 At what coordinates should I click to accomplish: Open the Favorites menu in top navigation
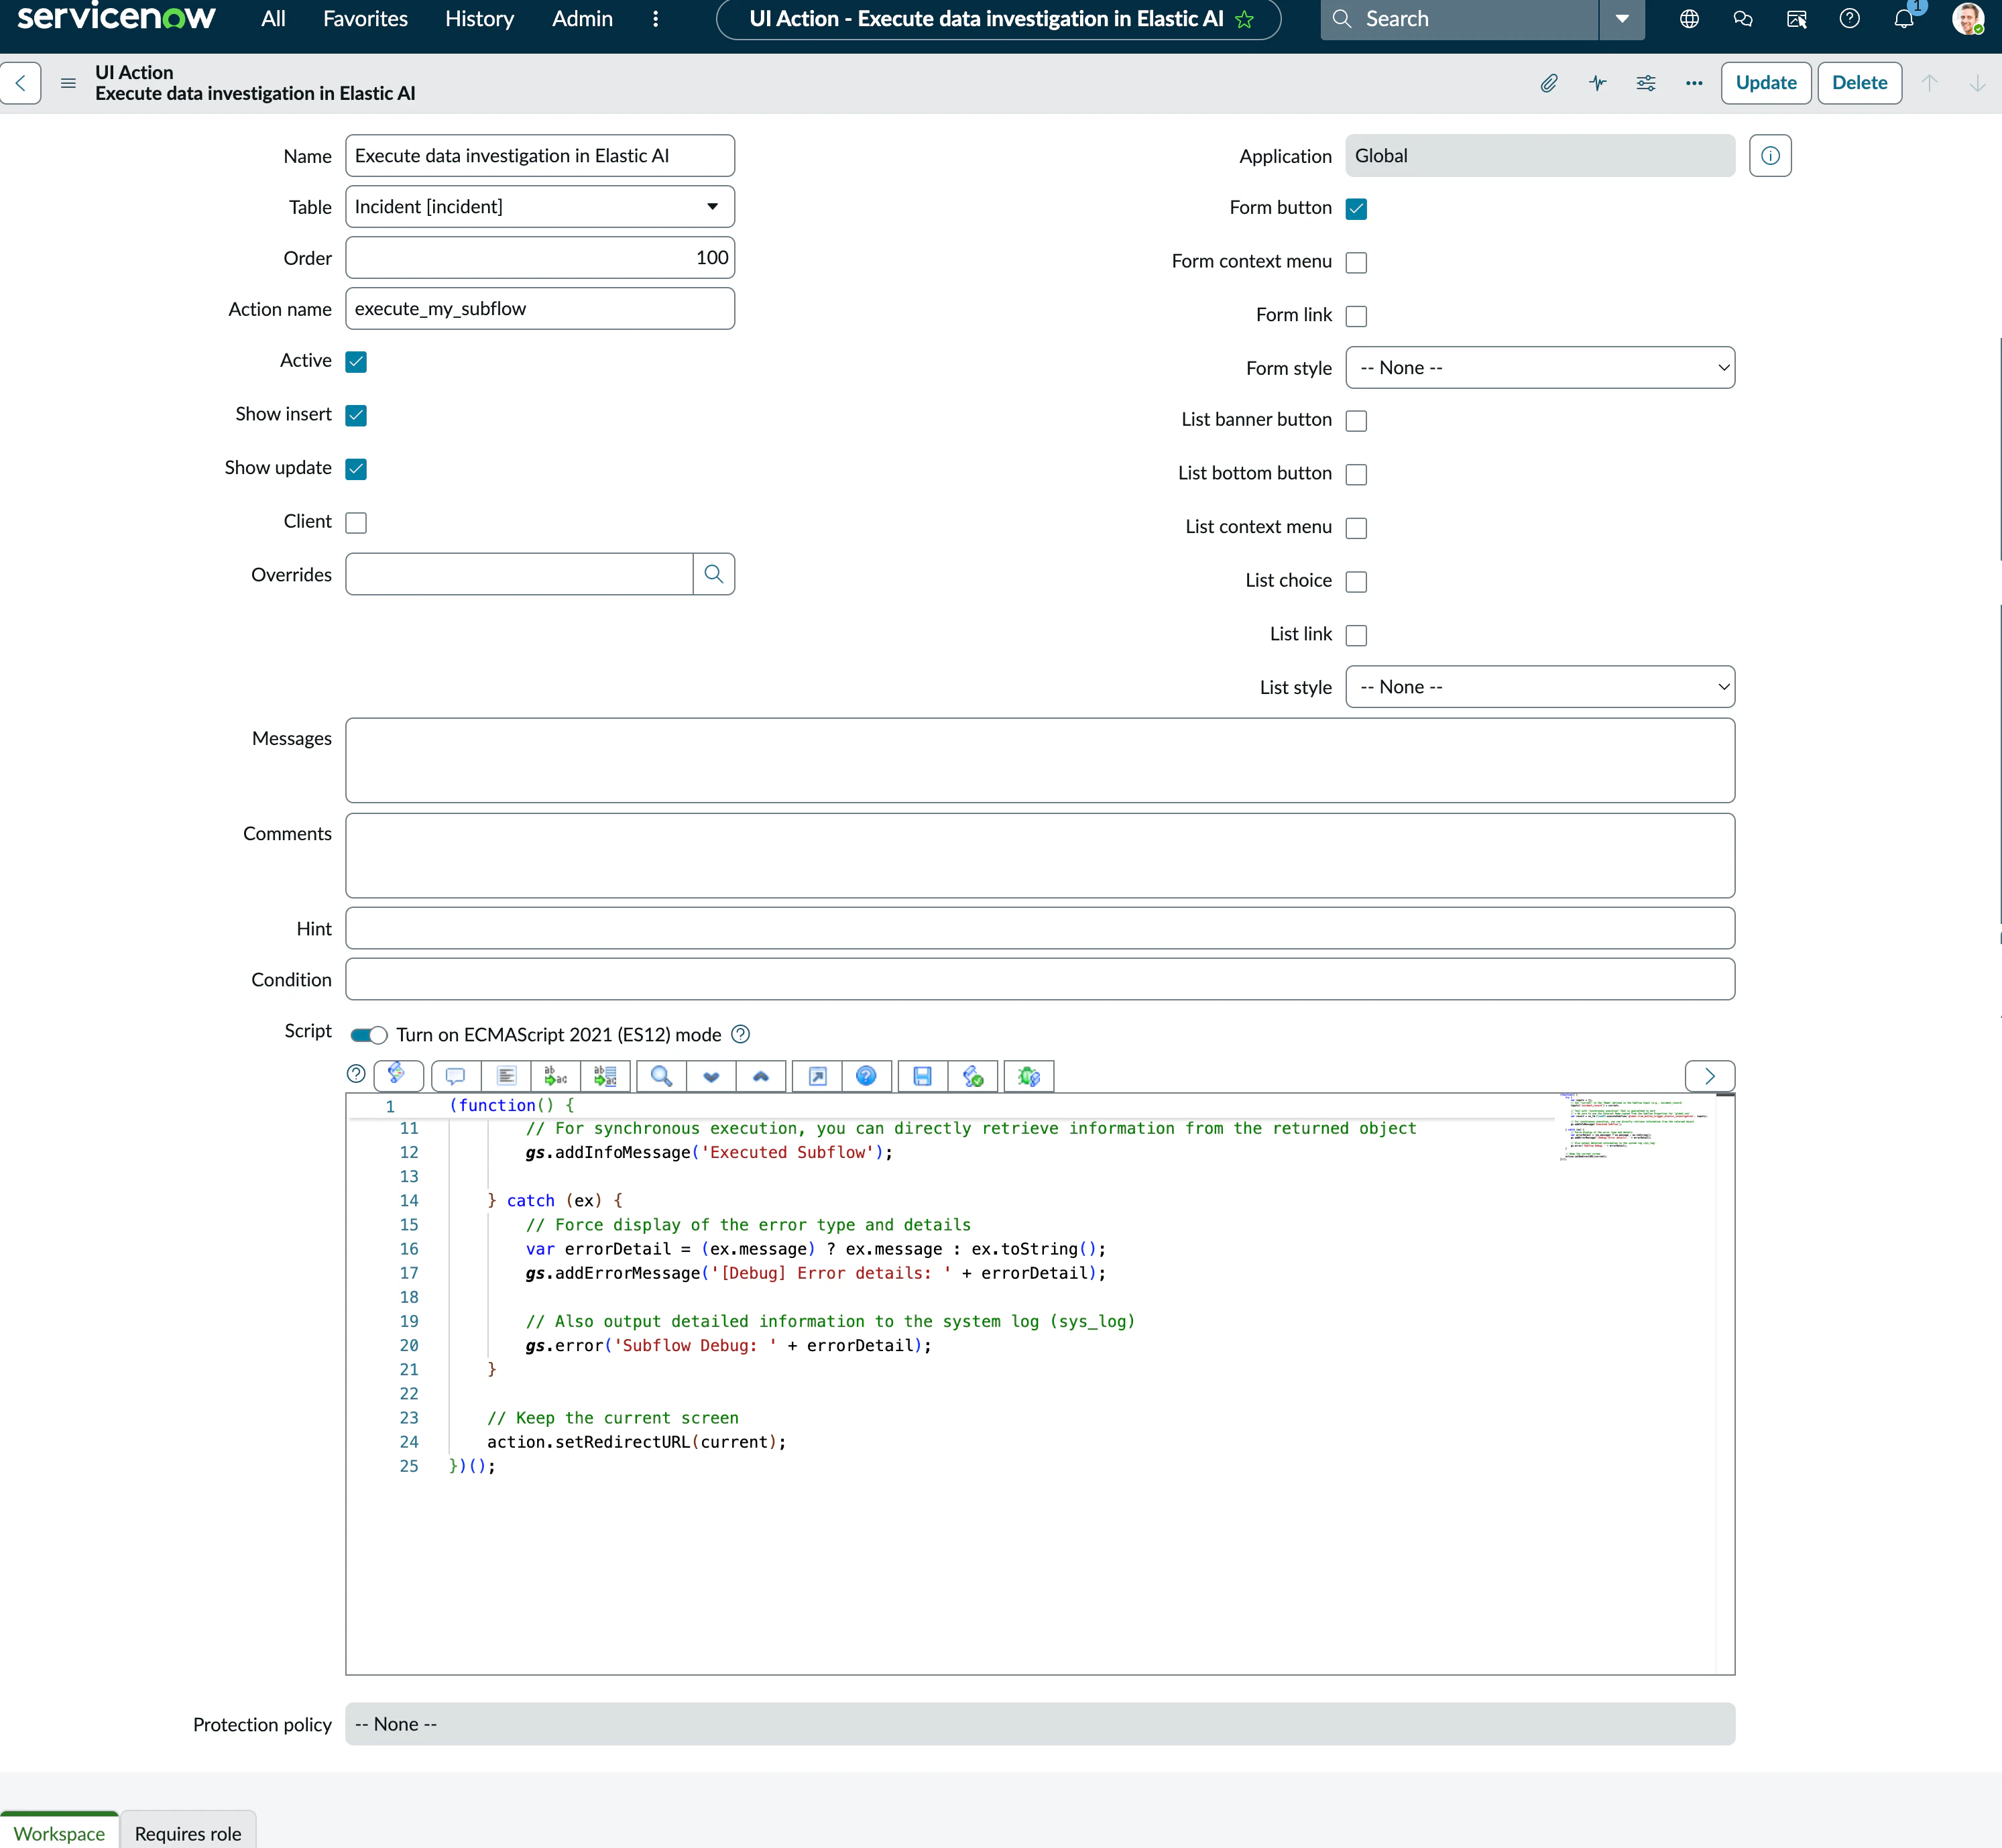coord(365,19)
